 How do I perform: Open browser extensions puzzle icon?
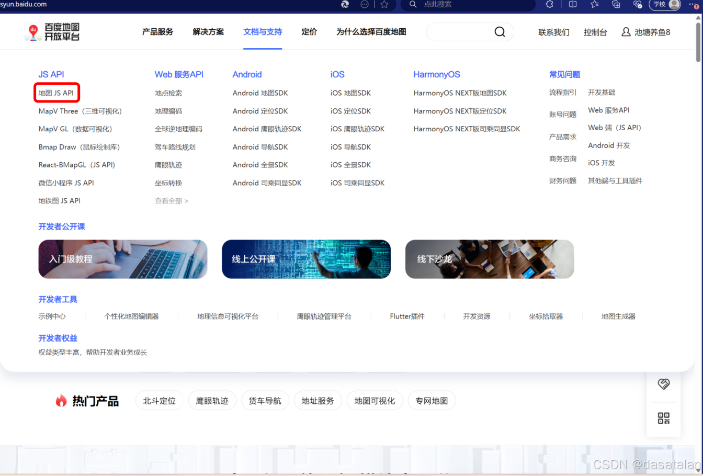549,4
